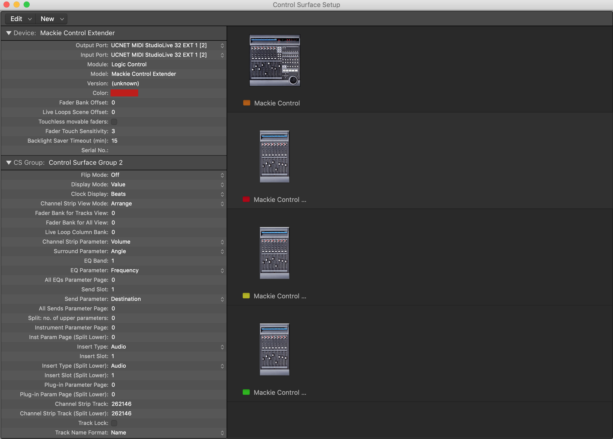Open the Flip Mode dropdown
This screenshot has height=439, width=613.
pyautogui.click(x=222, y=175)
